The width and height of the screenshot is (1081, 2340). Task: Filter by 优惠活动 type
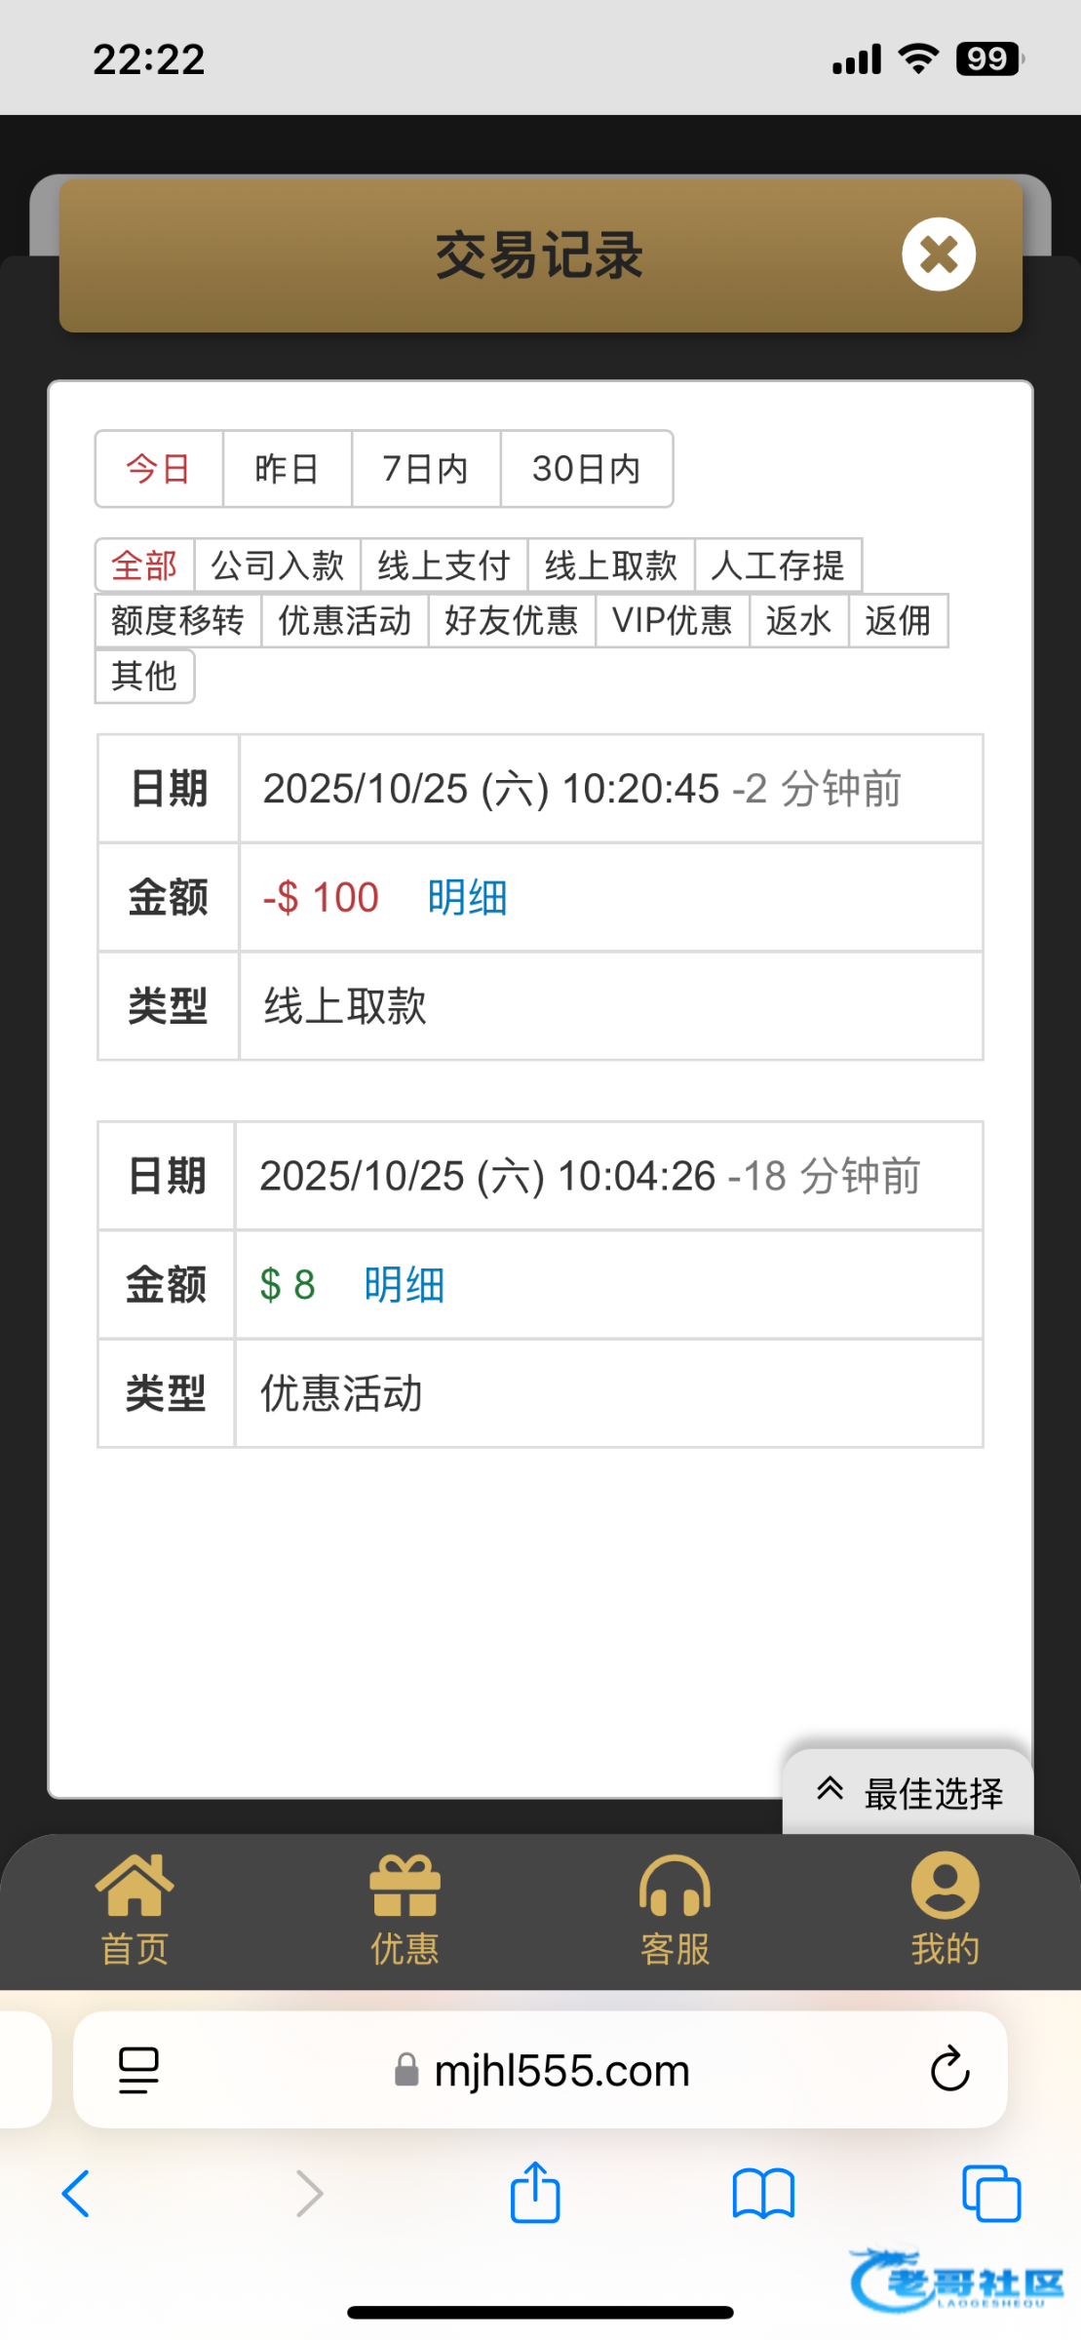[344, 621]
